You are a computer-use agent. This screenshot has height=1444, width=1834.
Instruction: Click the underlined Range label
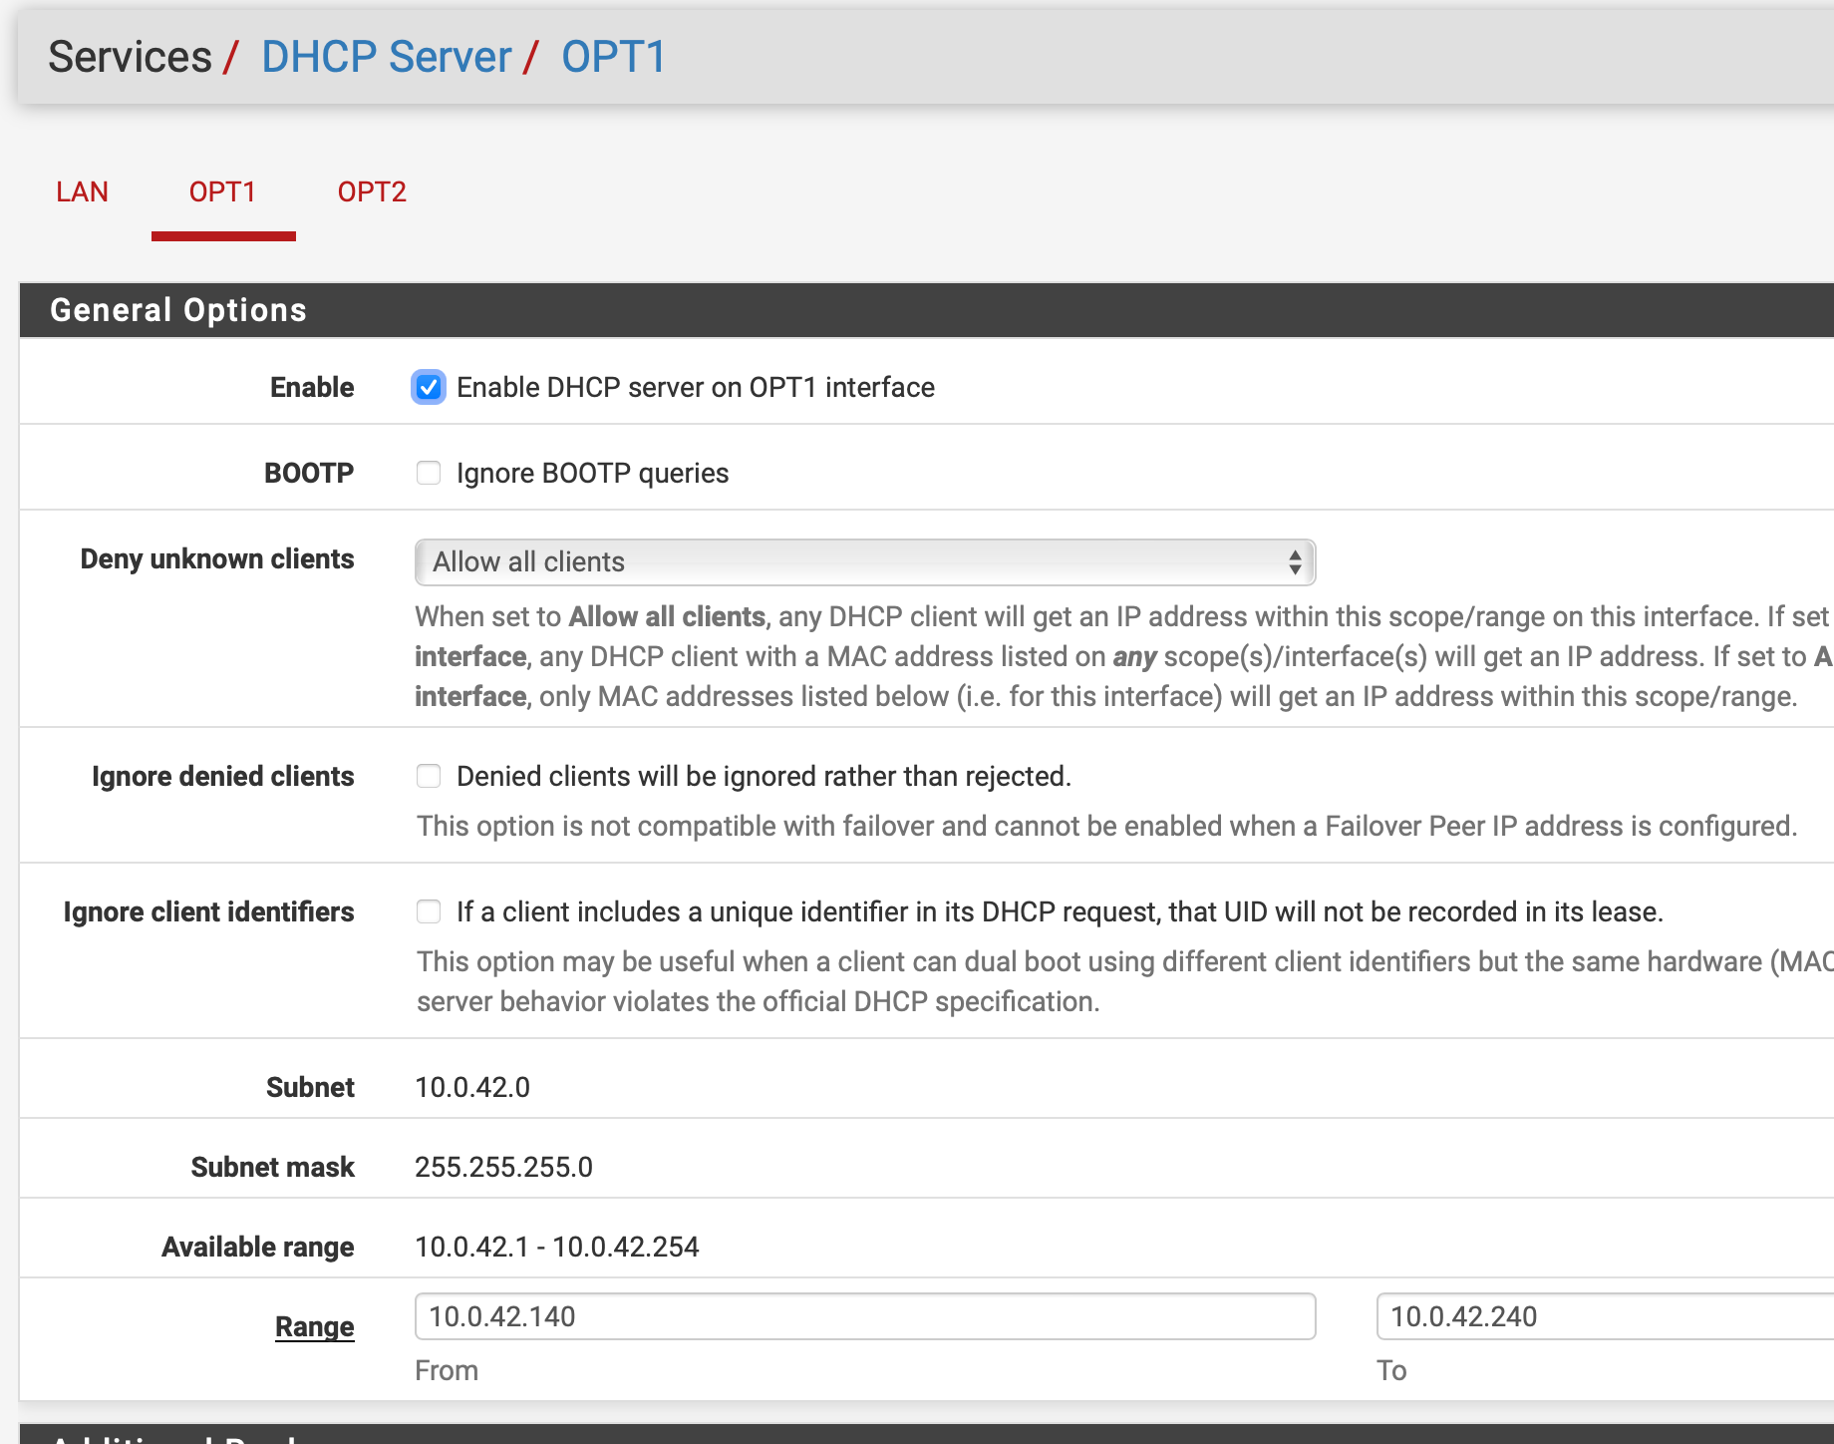tap(314, 1326)
